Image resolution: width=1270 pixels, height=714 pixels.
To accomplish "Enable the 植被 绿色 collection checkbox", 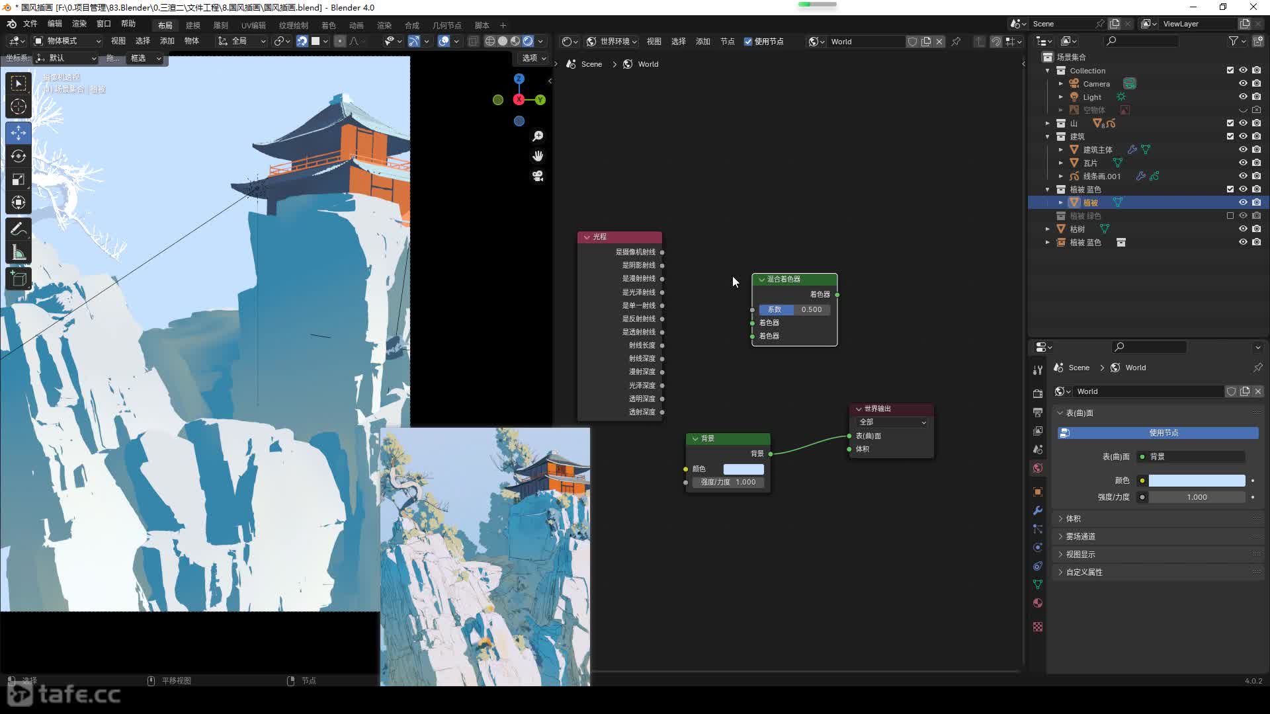I will (1230, 216).
